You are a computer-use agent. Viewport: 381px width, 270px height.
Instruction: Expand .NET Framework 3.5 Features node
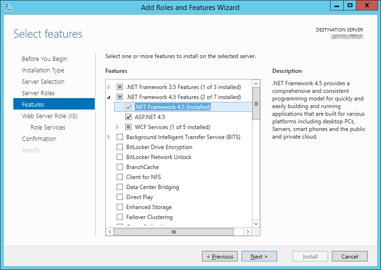tap(109, 87)
